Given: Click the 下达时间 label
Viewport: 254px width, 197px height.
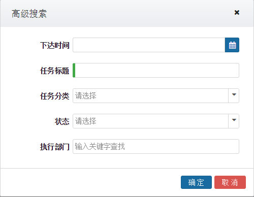Looking at the screenshot, I should 55,45.
